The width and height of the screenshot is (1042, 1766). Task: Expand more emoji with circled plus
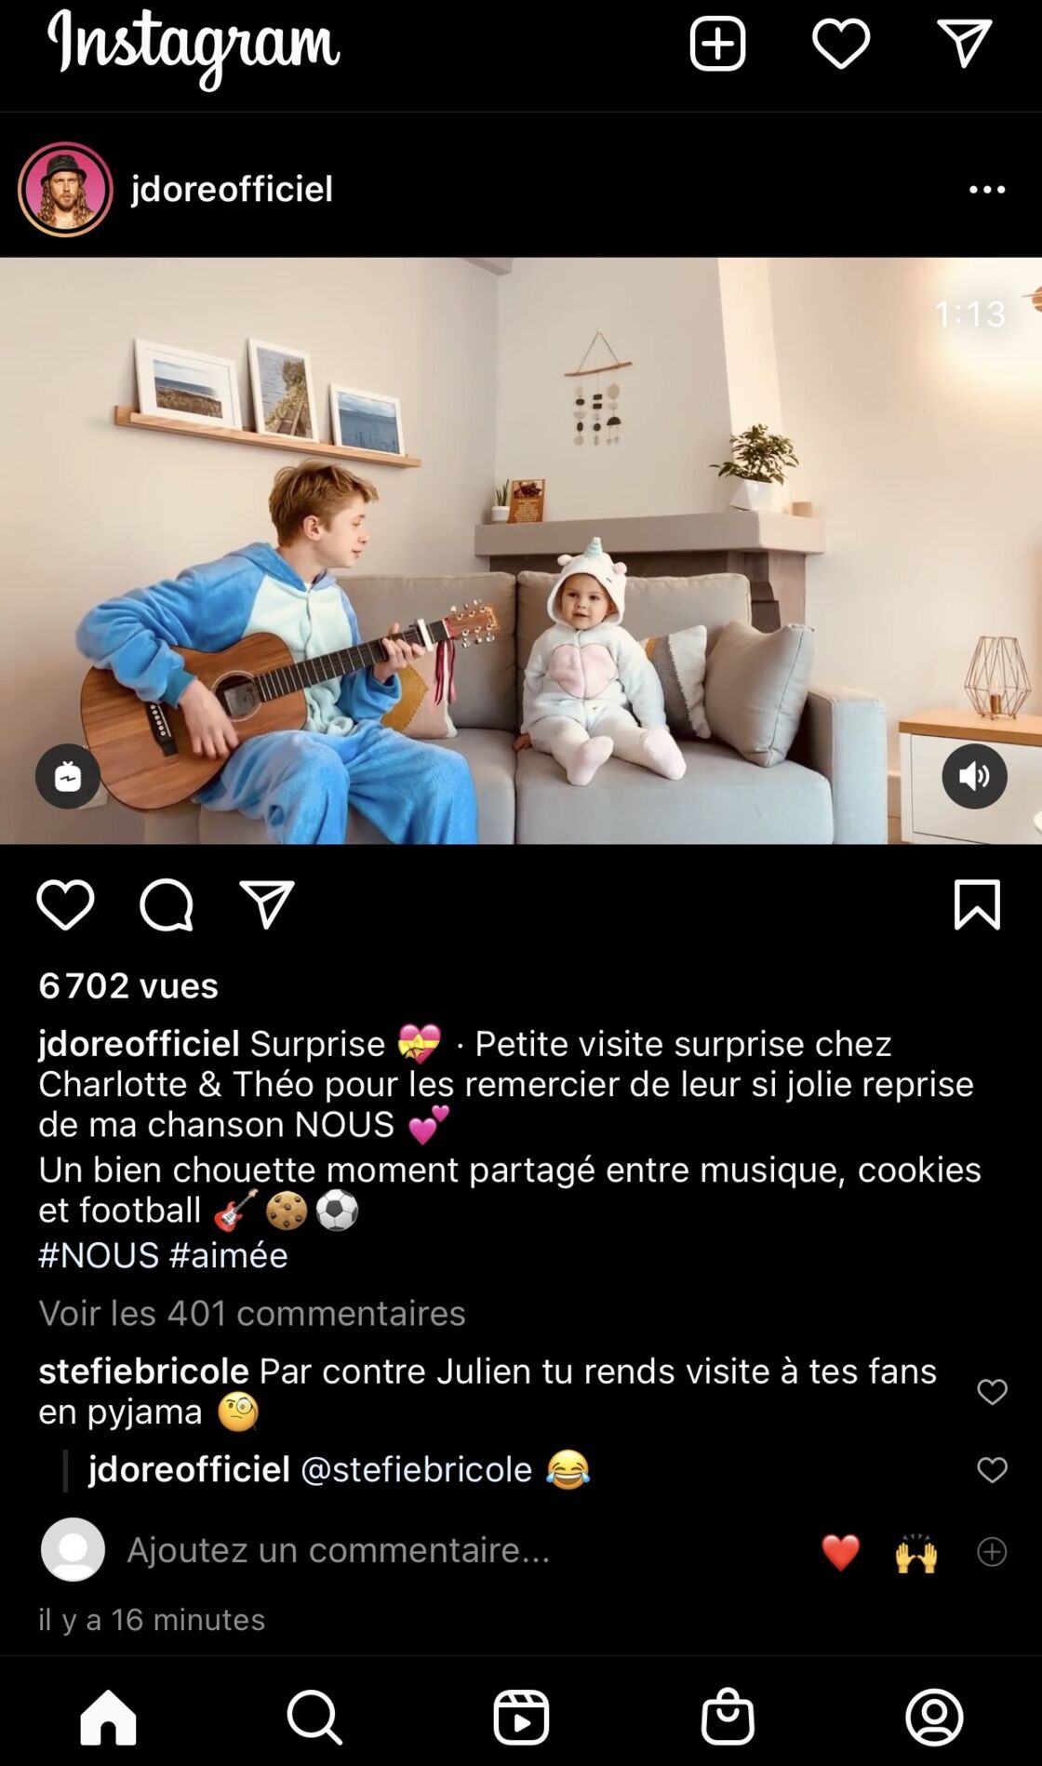[992, 1551]
